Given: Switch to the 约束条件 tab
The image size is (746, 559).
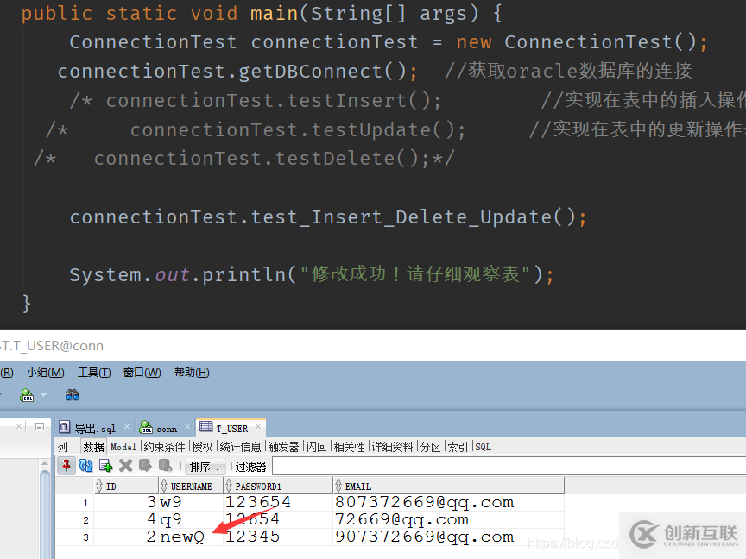Looking at the screenshot, I should [x=163, y=447].
